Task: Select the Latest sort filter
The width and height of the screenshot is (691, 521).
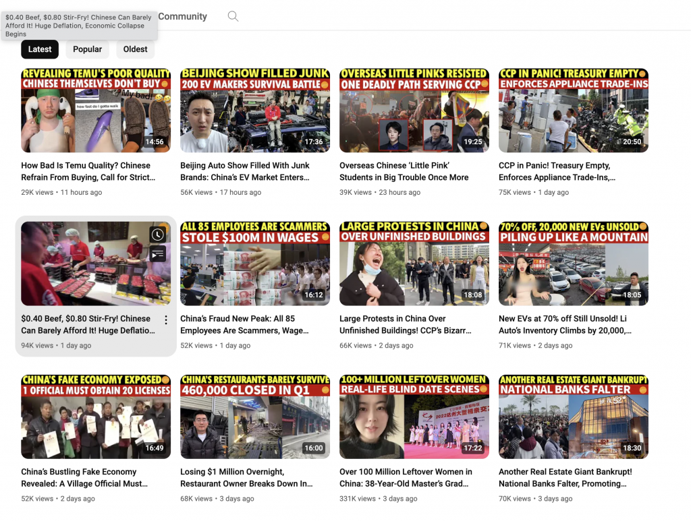Action: [x=40, y=49]
